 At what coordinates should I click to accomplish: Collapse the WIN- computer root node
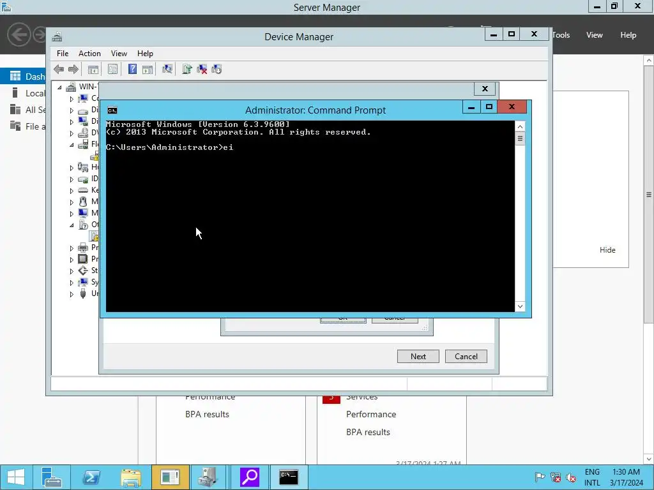click(59, 87)
